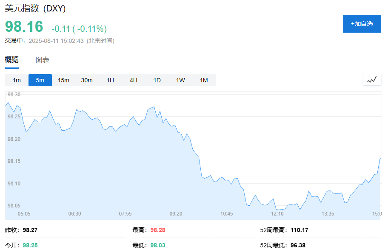
Task: Click the 09:20 time axis label
Action: (x=176, y=214)
